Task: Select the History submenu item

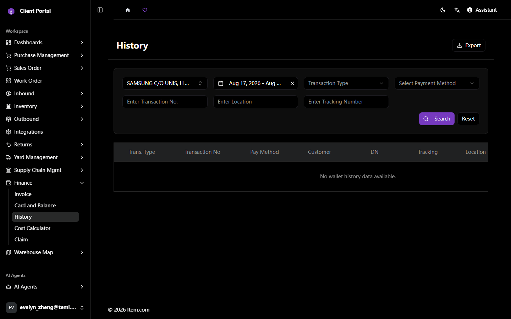Action: [x=45, y=217]
